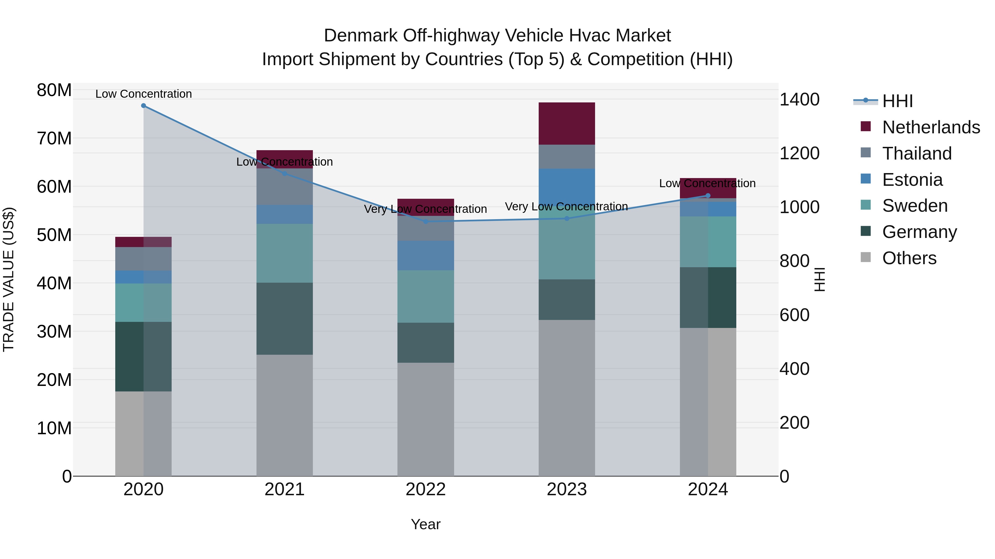Toggle the Estonia legend entry
This screenshot has width=995, height=559.
[902, 180]
